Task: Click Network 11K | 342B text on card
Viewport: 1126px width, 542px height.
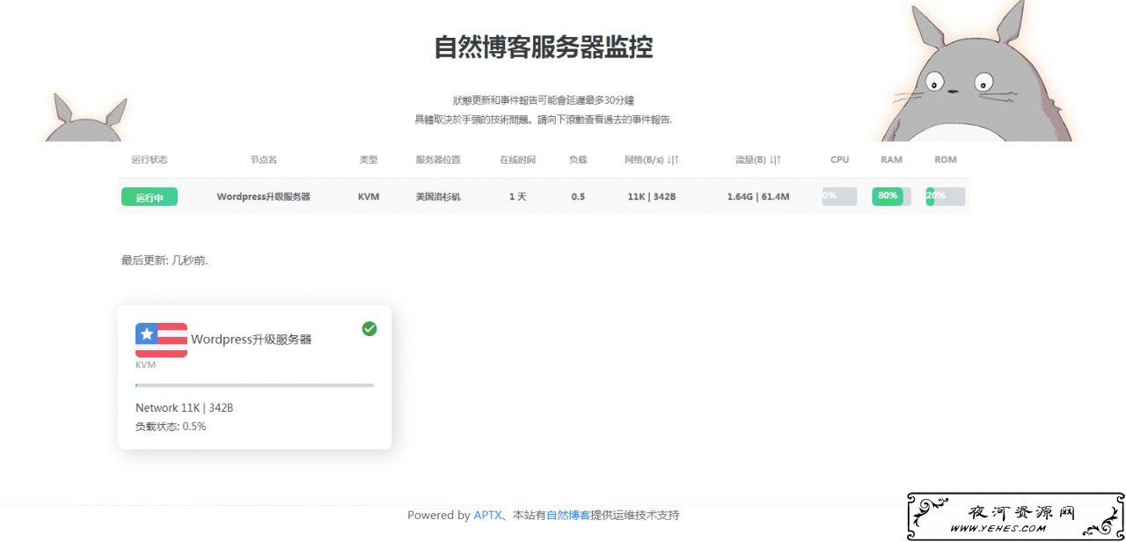Action: 184,408
